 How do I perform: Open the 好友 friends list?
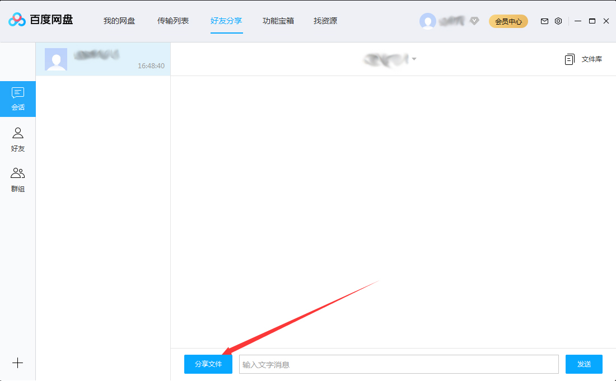tap(17, 139)
